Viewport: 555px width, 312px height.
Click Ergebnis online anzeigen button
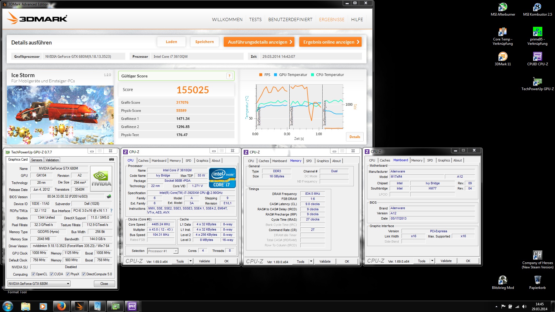click(x=330, y=42)
